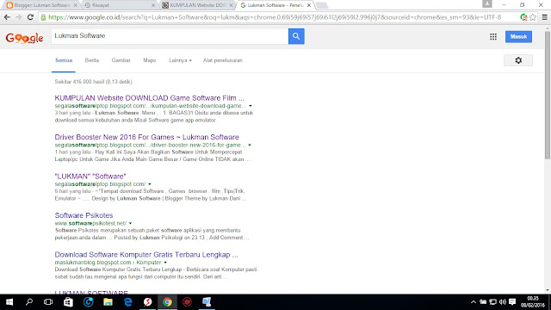Click the Chrome profile person icon

[x=487, y=3]
